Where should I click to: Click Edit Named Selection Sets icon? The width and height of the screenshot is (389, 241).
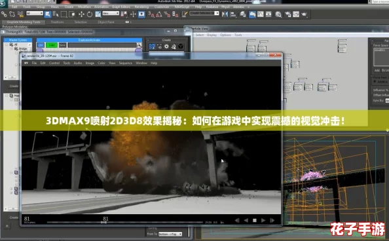[x=185, y=14]
